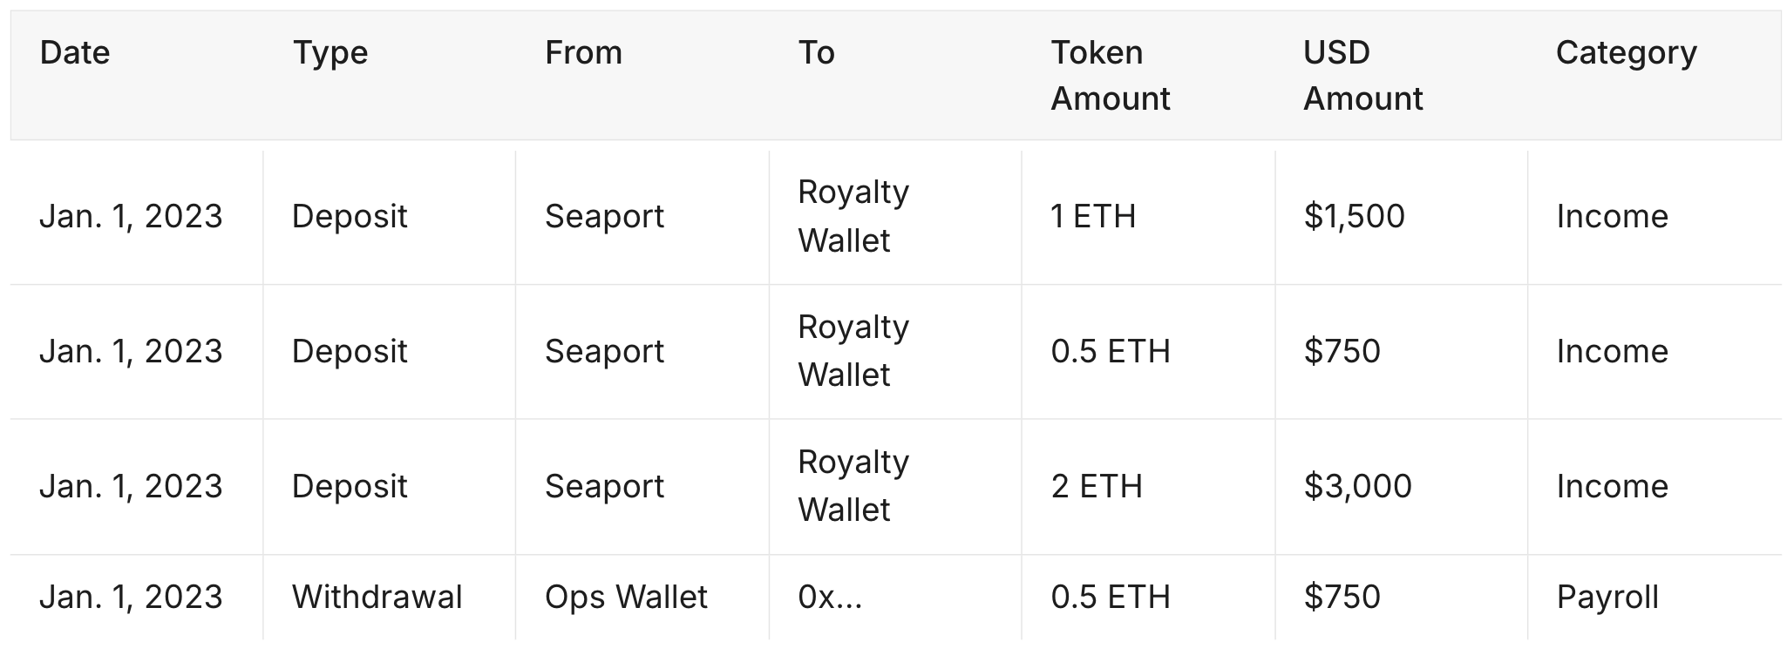The width and height of the screenshot is (1787, 662).
Task: Select the 1 ETH token amount cell
Action: point(1093,216)
